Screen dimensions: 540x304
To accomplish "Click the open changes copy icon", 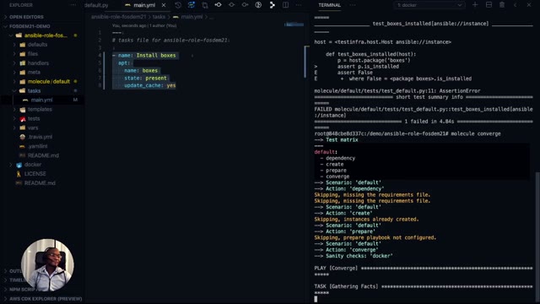I will point(205,5).
